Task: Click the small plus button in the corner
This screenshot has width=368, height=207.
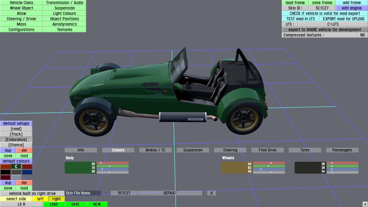Action: pyautogui.click(x=365, y=205)
